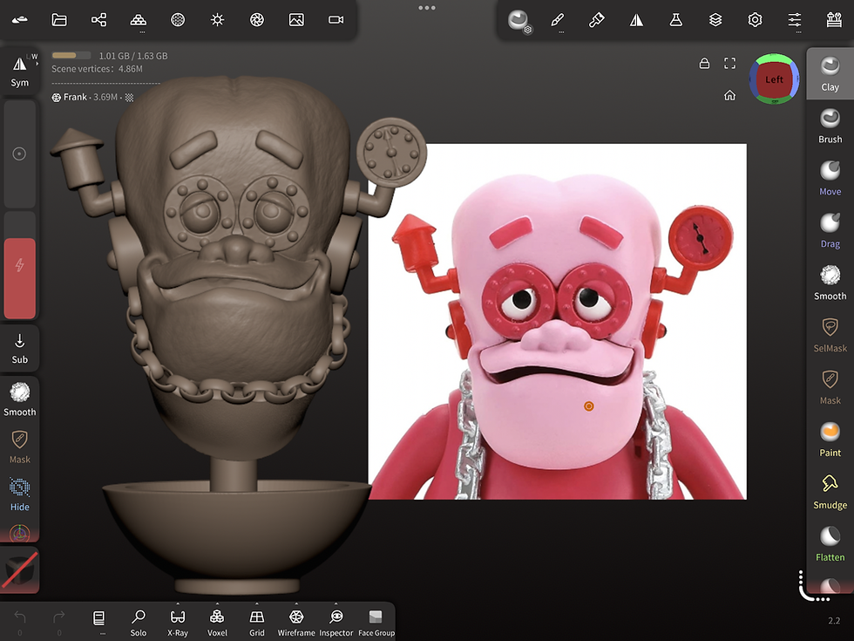
Task: Open the Topology menu
Action: pyautogui.click(x=139, y=20)
